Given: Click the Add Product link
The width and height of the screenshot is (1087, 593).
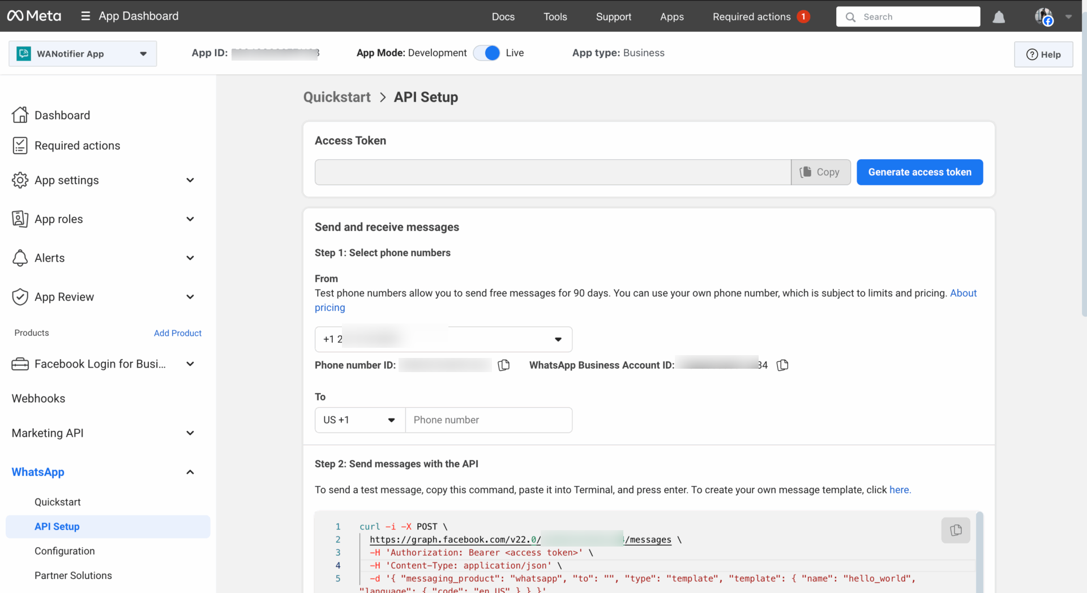Looking at the screenshot, I should pos(178,333).
